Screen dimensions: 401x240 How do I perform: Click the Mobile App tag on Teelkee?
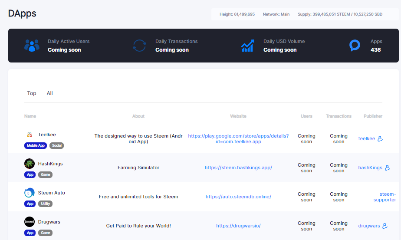(x=36, y=145)
